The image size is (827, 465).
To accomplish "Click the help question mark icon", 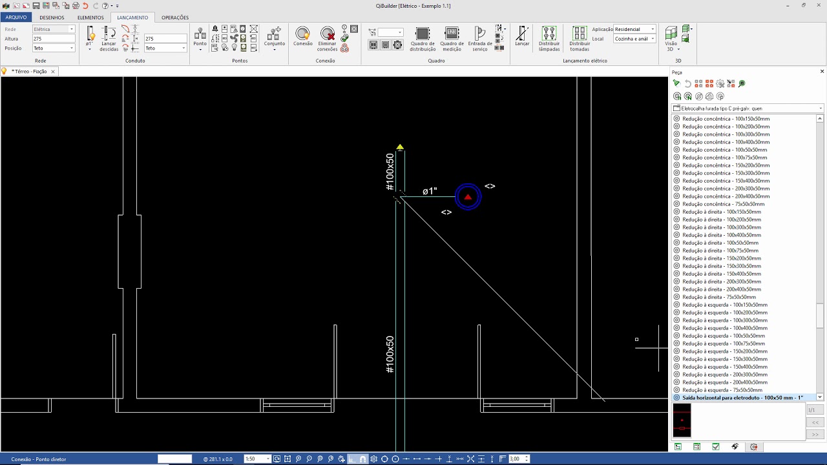I will (x=105, y=6).
